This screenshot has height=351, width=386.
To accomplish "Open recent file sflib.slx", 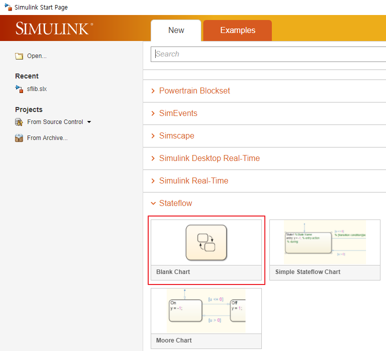I will (37, 89).
